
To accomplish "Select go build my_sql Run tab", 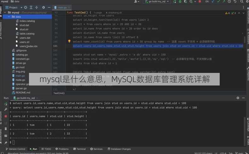I will tap(26, 98).
